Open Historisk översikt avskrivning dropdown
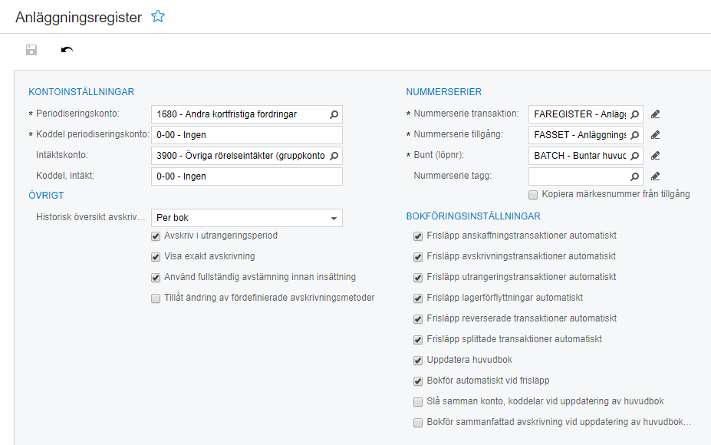 [x=334, y=219]
